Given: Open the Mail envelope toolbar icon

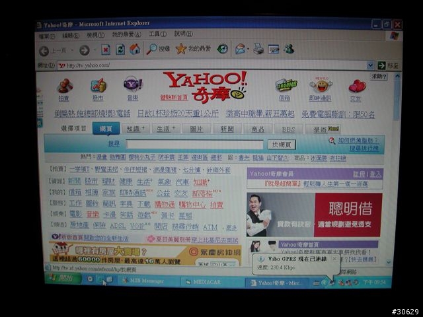Looking at the screenshot, I should (x=240, y=49).
